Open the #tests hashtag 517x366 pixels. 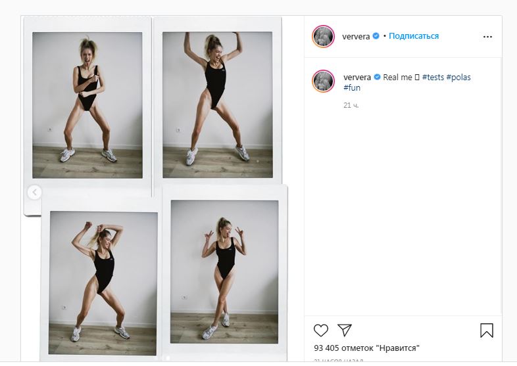[x=432, y=78]
